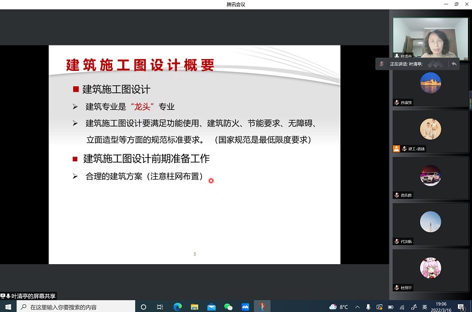Click the reply arrow in speaking bar
The width and height of the screenshot is (472, 312).
coord(454,64)
